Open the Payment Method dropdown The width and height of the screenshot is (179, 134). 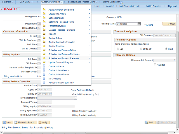click(x=75, y=98)
